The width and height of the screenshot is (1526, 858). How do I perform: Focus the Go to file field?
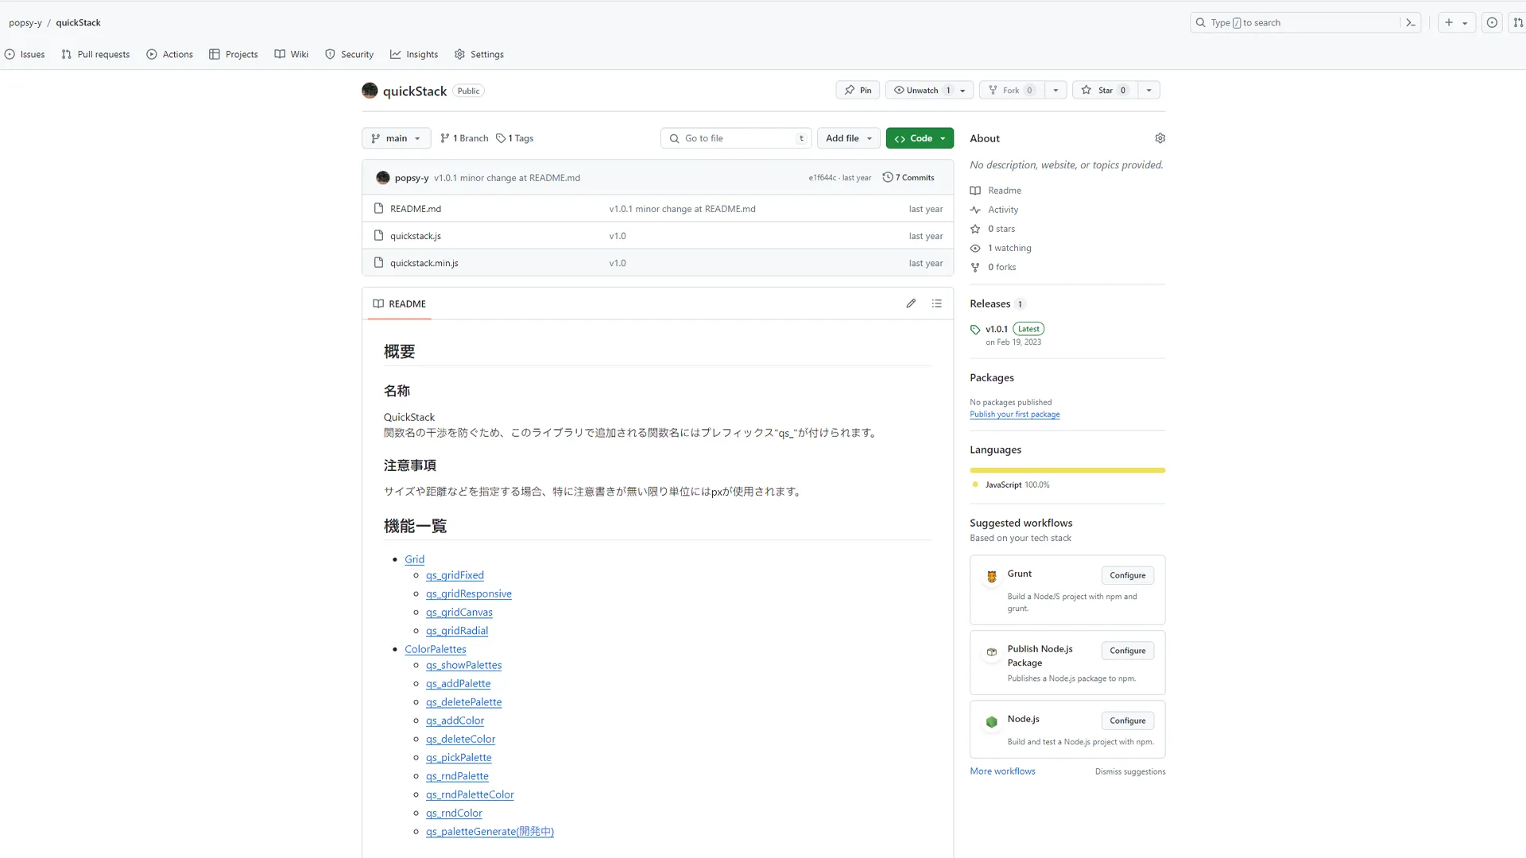[x=736, y=138]
